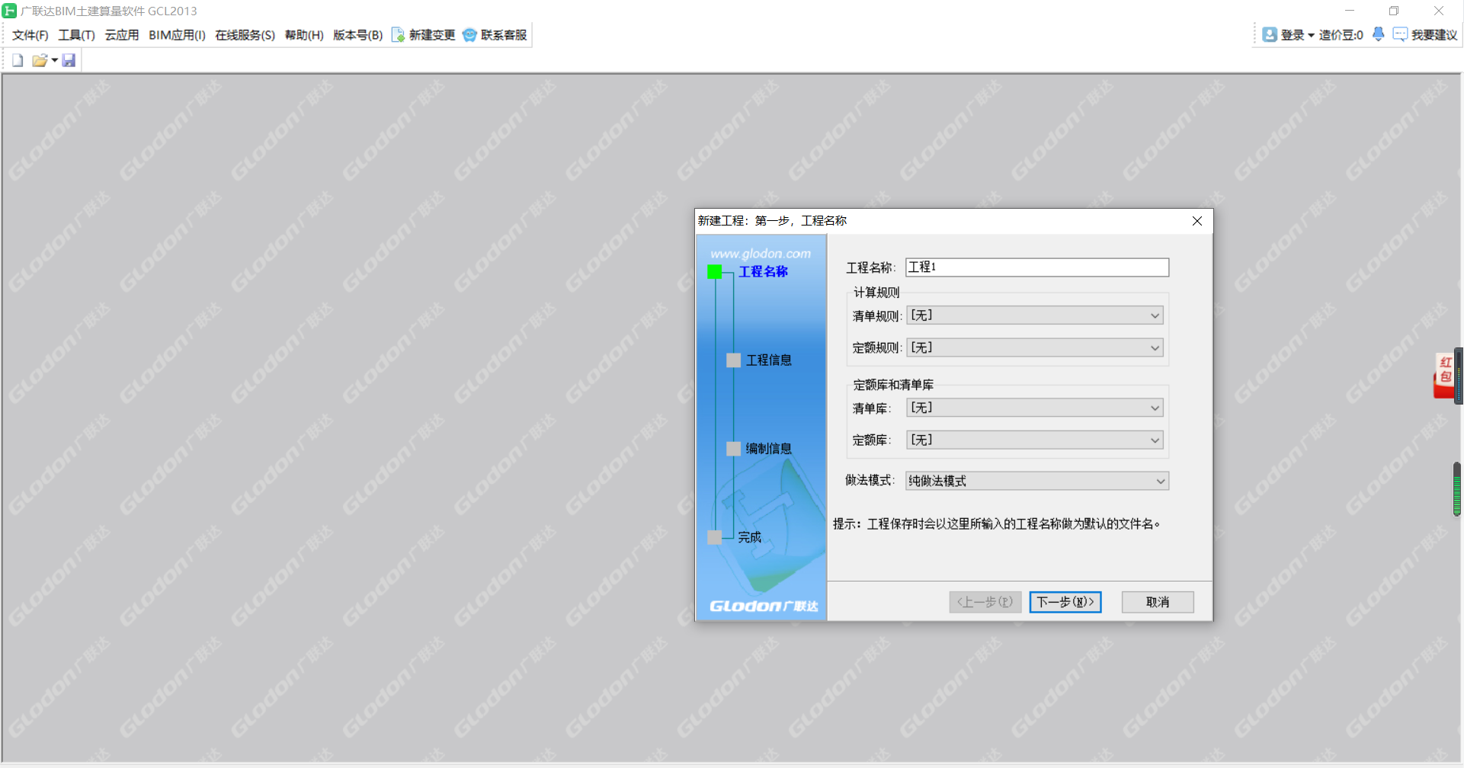The width and height of the screenshot is (1464, 768).
Task: Open the 版本号(B) menu
Action: (357, 35)
